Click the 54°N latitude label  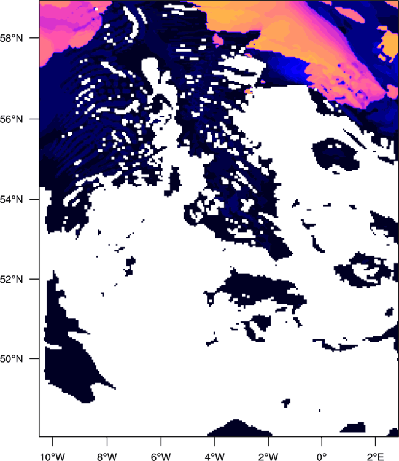point(11,199)
